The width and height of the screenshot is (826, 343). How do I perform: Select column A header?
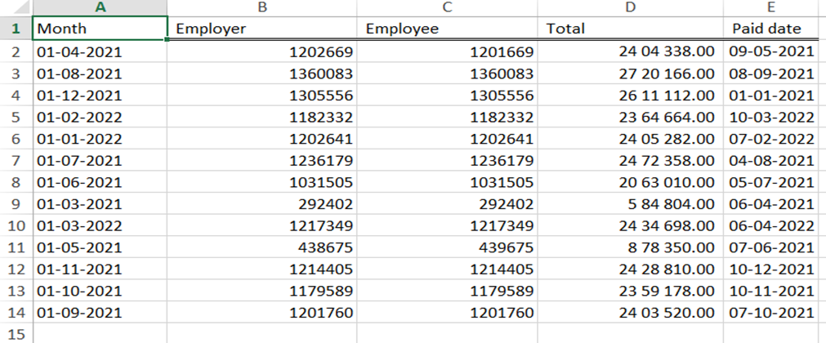(100, 7)
